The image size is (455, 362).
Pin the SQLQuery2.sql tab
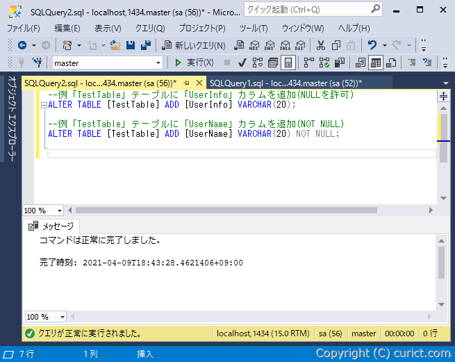click(x=187, y=83)
